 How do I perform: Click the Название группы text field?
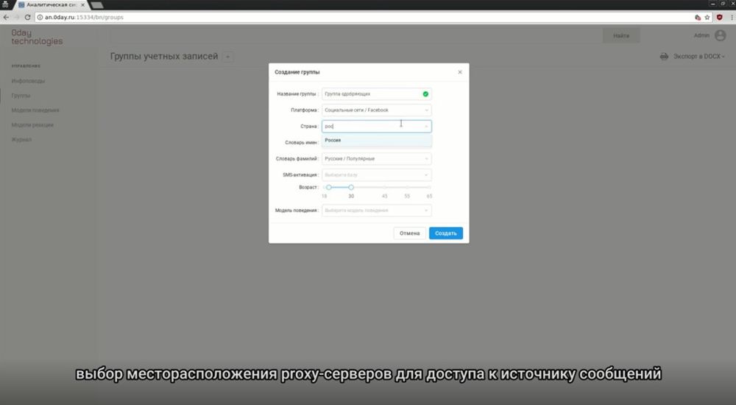[372, 94]
